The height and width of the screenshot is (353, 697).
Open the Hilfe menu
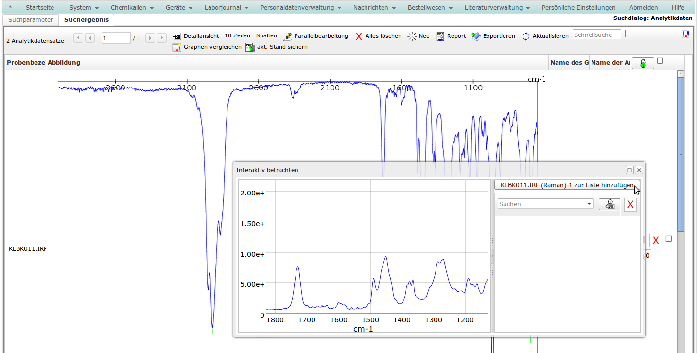coord(678,8)
